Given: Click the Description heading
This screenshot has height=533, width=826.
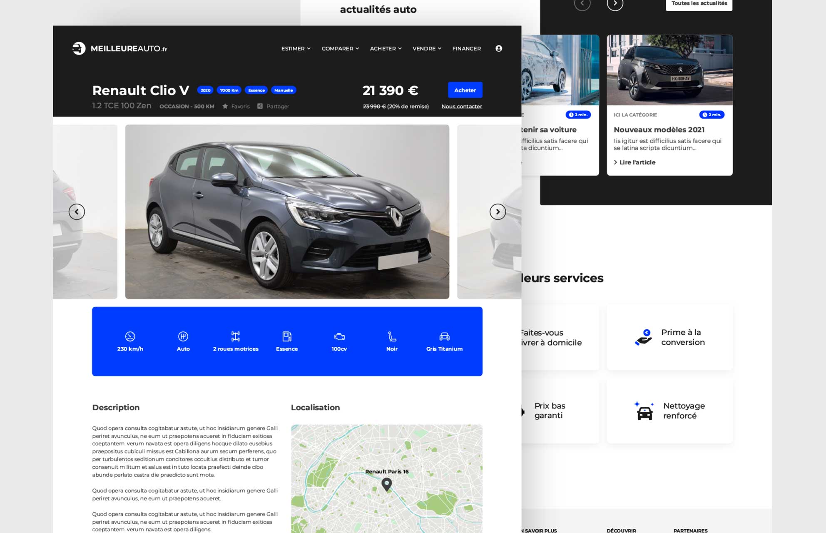Looking at the screenshot, I should (x=116, y=407).
